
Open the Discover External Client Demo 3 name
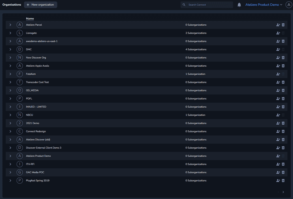pos(44,148)
